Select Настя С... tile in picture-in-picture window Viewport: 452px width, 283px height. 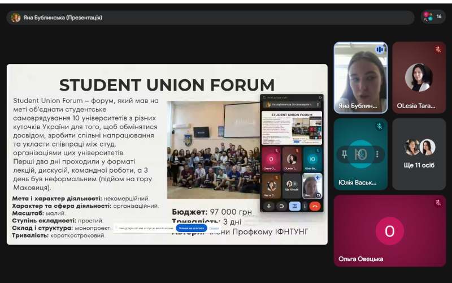271,186
